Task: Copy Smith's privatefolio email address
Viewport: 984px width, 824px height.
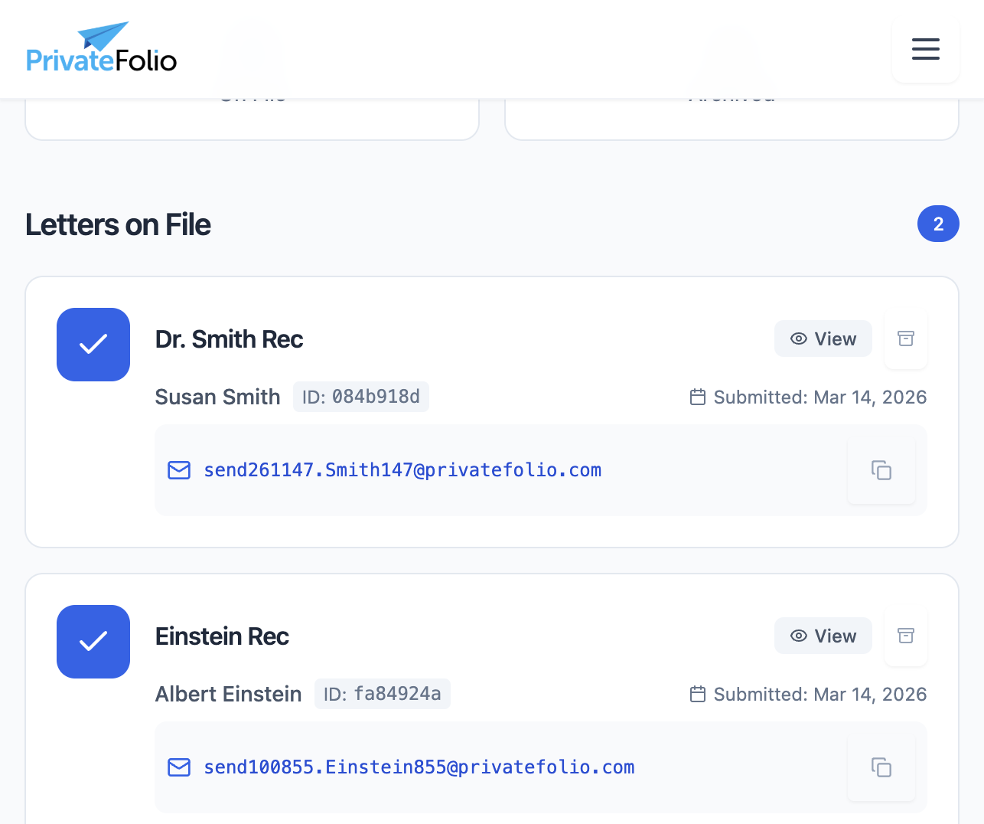Action: 881,470
